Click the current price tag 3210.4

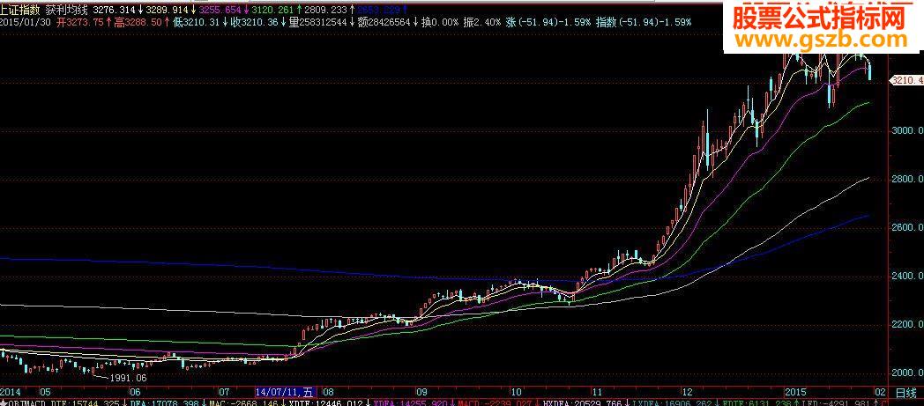point(906,79)
